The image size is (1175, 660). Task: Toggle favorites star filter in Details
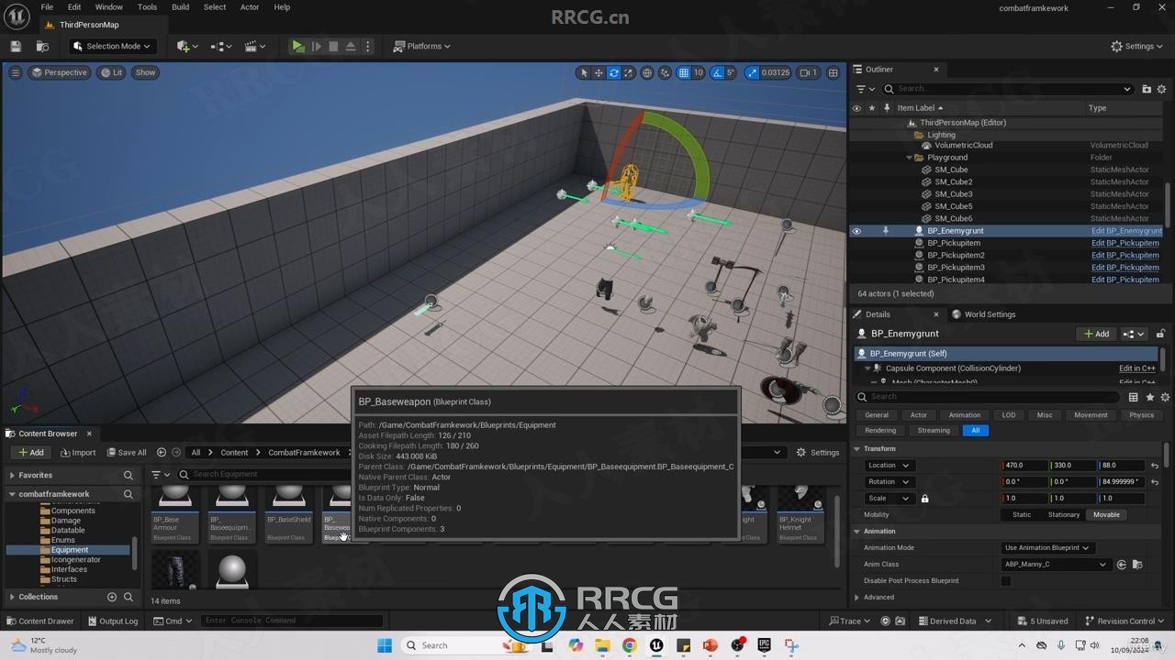click(1149, 397)
